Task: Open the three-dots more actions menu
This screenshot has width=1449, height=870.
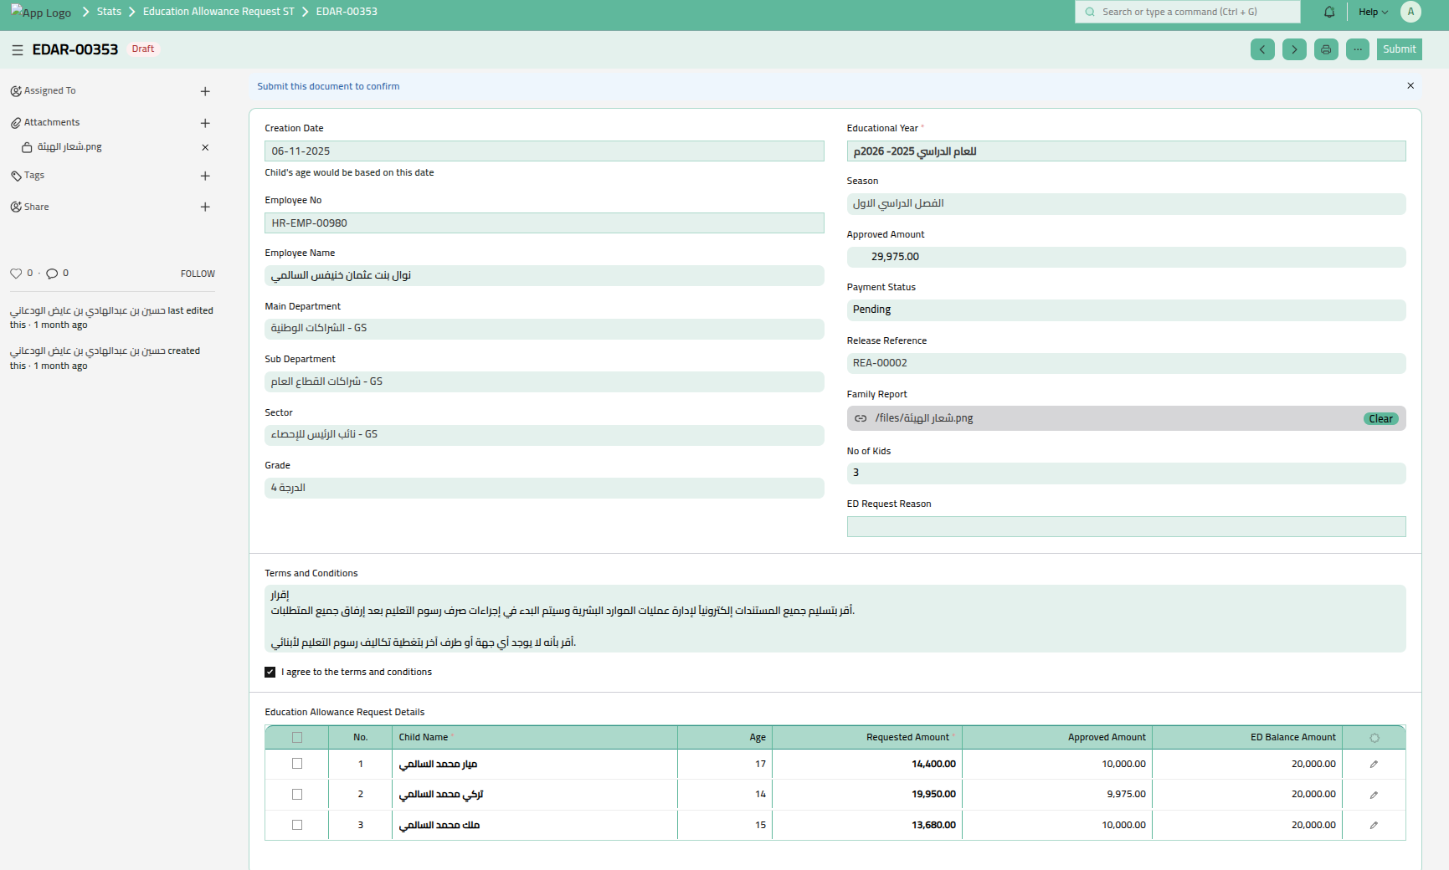Action: pos(1358,49)
